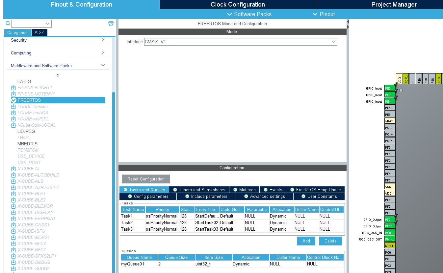Viewport: 443px width, 273px height.
Task: Click into the search text field
Action: point(28,24)
